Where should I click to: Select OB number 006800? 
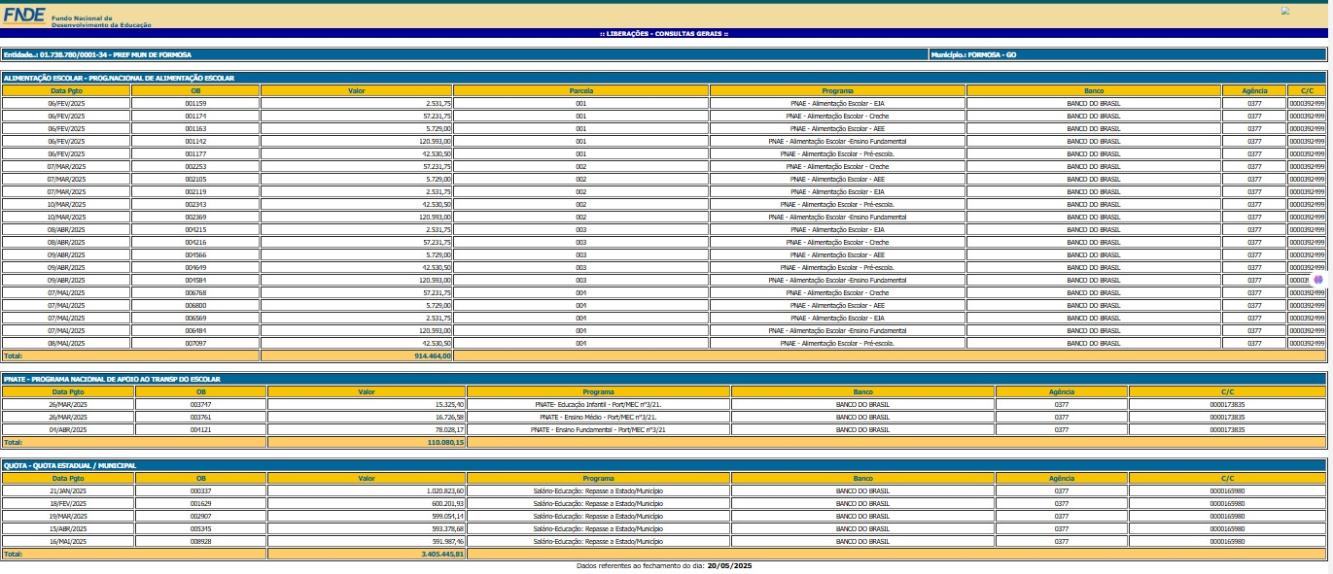tap(195, 305)
